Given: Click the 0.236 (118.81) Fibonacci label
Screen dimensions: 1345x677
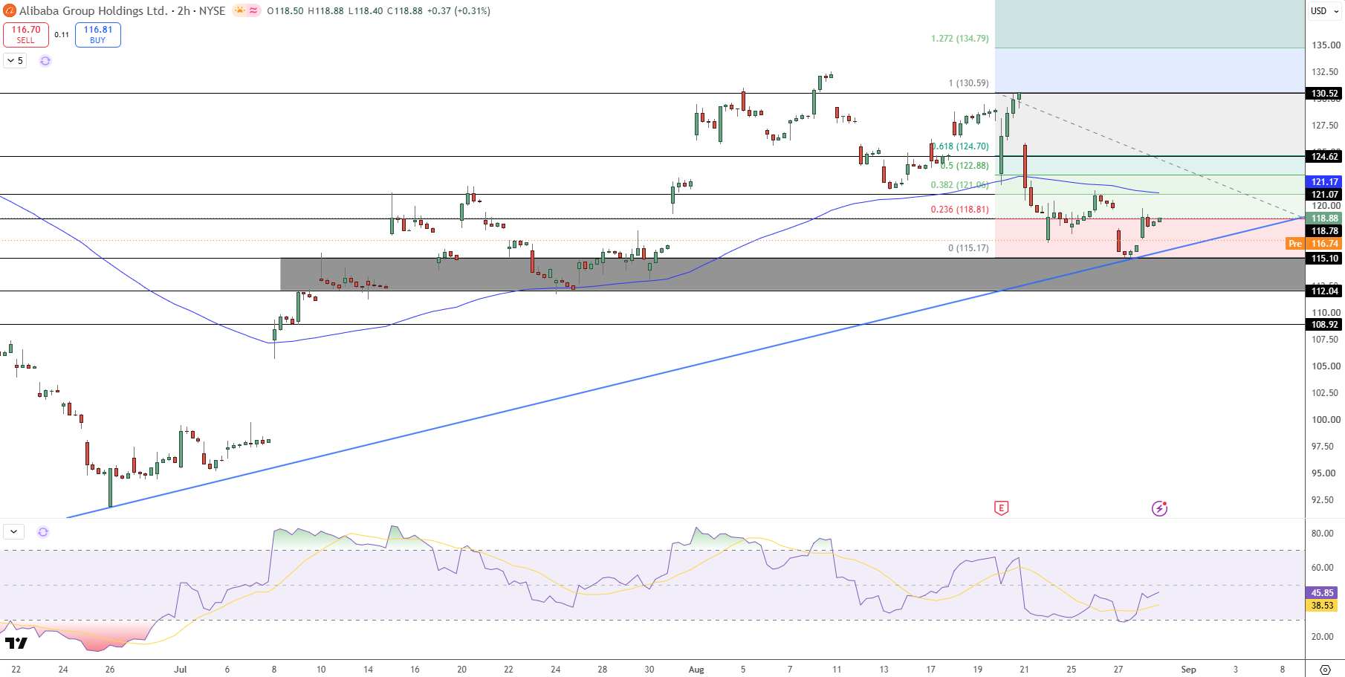Looking at the screenshot, I should coord(959,210).
